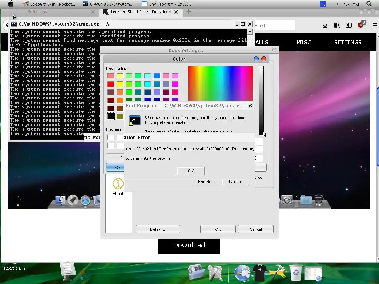Click the luminance slider bar
Viewport: 379px width, 284px height.
click(x=261, y=100)
